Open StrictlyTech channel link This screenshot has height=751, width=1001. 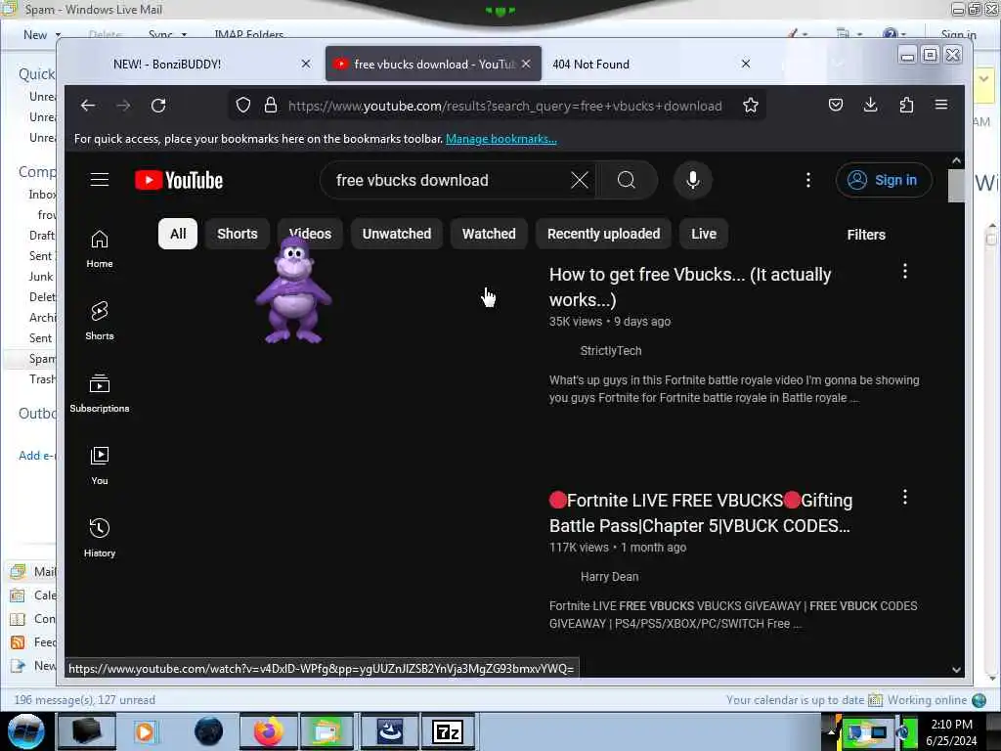(611, 351)
